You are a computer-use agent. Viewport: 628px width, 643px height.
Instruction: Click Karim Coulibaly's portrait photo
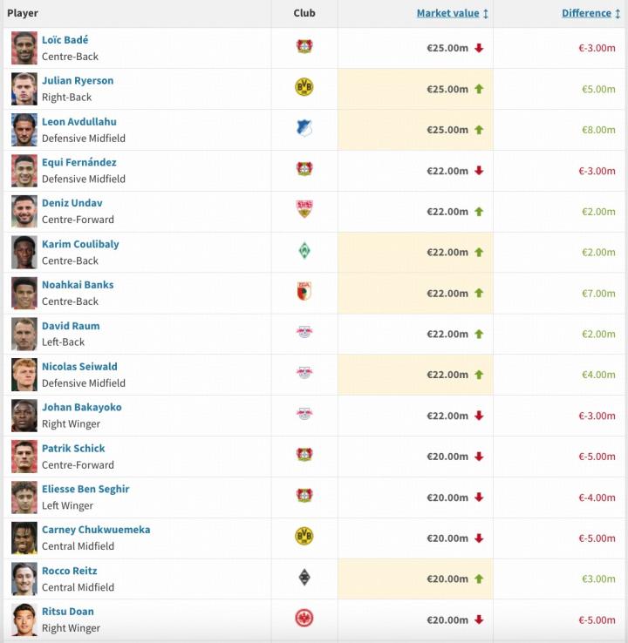[24, 252]
